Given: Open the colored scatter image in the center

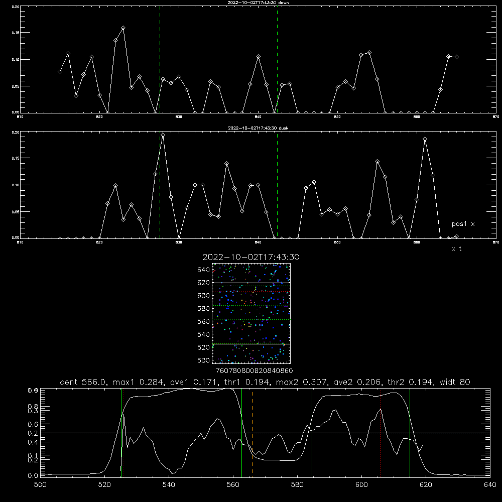Looking at the screenshot, I should 251,313.
